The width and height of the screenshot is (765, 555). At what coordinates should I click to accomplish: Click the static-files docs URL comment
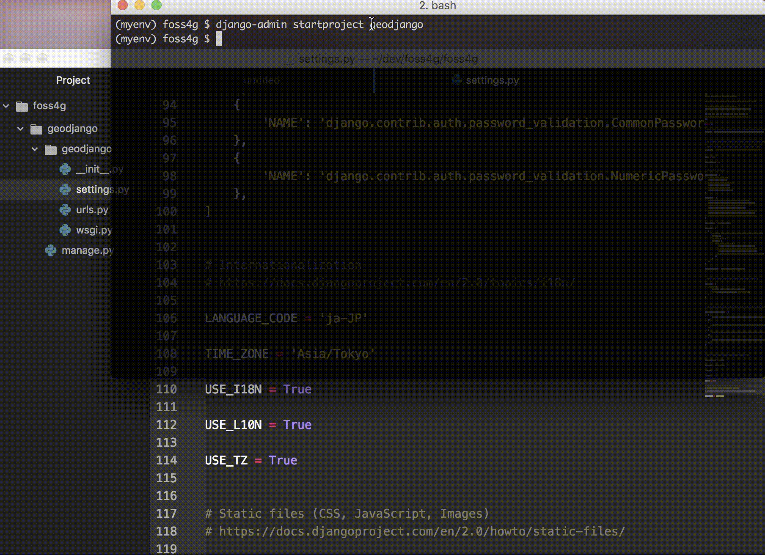pyautogui.click(x=415, y=531)
